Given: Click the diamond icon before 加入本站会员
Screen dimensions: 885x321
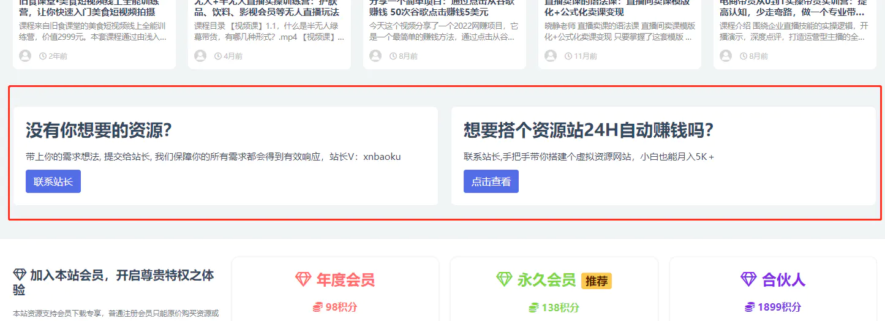Looking at the screenshot, I should [x=20, y=274].
